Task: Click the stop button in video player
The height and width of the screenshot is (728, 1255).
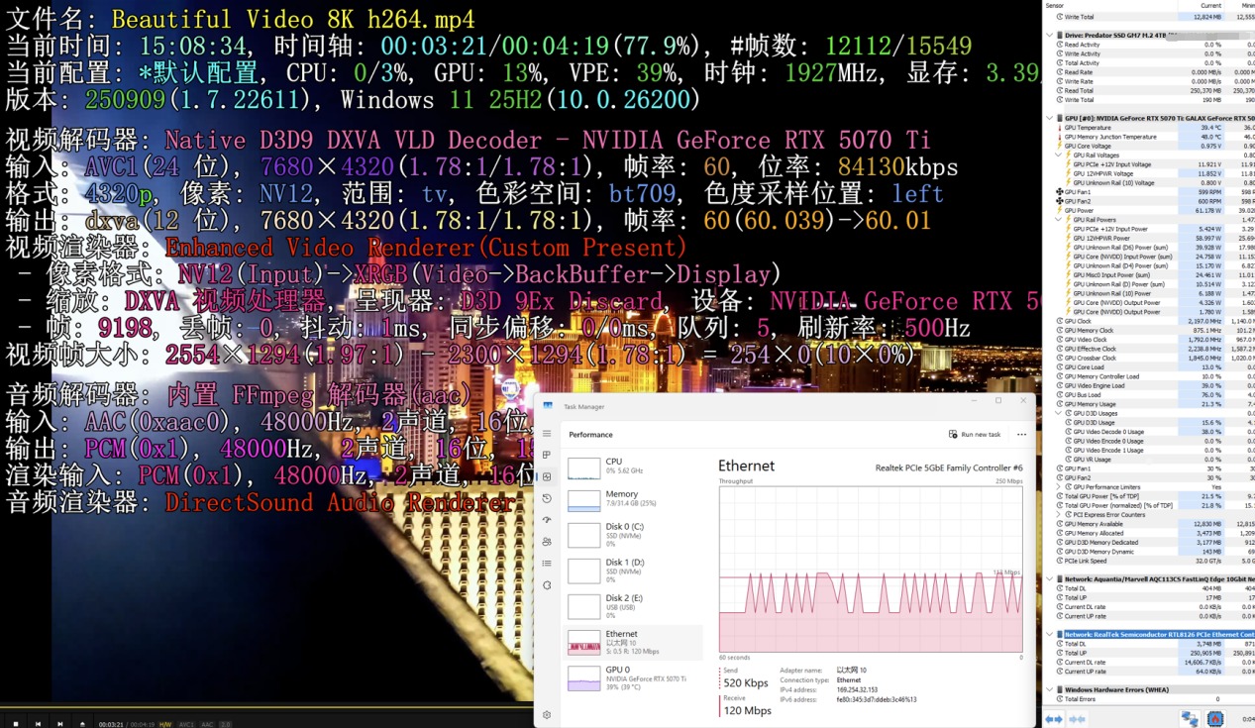Action: 15,724
